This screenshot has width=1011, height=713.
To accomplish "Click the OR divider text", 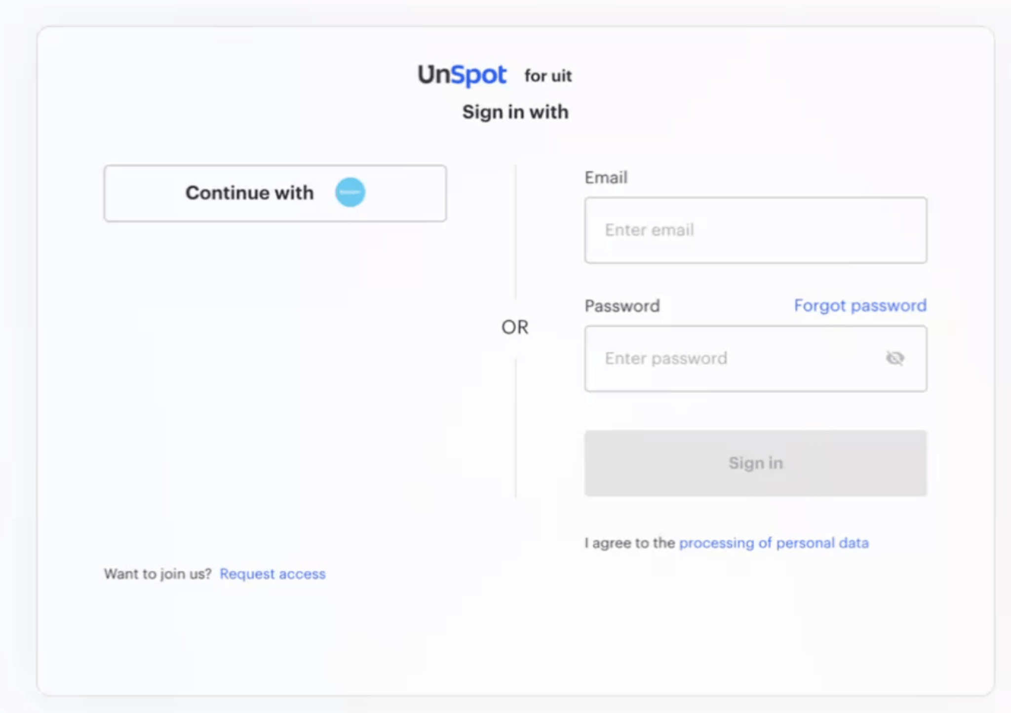I will tap(515, 327).
